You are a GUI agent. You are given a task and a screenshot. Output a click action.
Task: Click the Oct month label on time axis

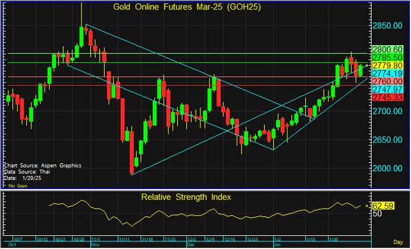click(12, 244)
